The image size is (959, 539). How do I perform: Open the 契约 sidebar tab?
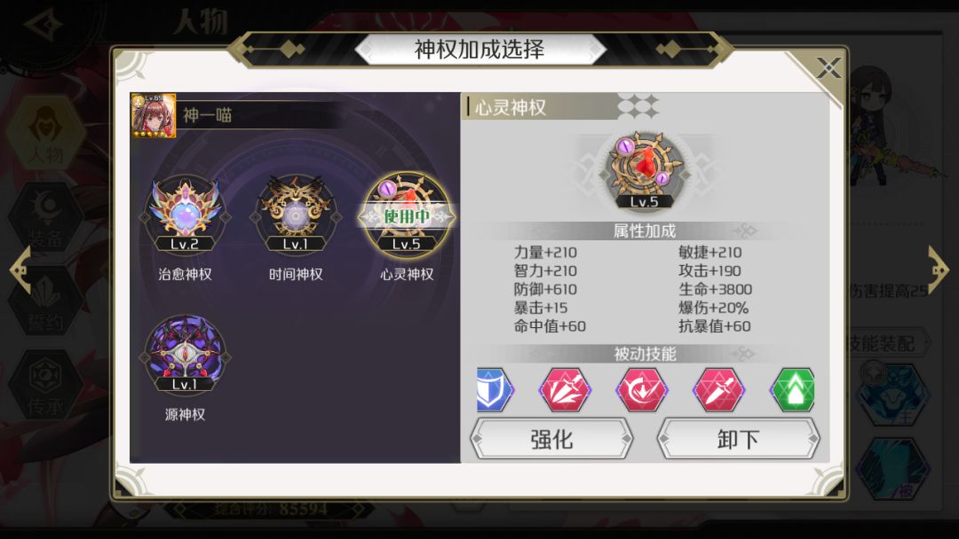tap(46, 301)
